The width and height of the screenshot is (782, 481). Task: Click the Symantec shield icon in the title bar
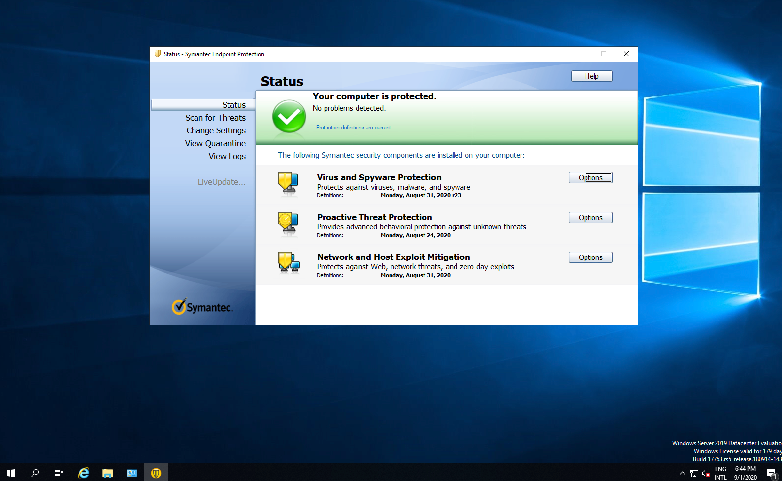coord(157,54)
